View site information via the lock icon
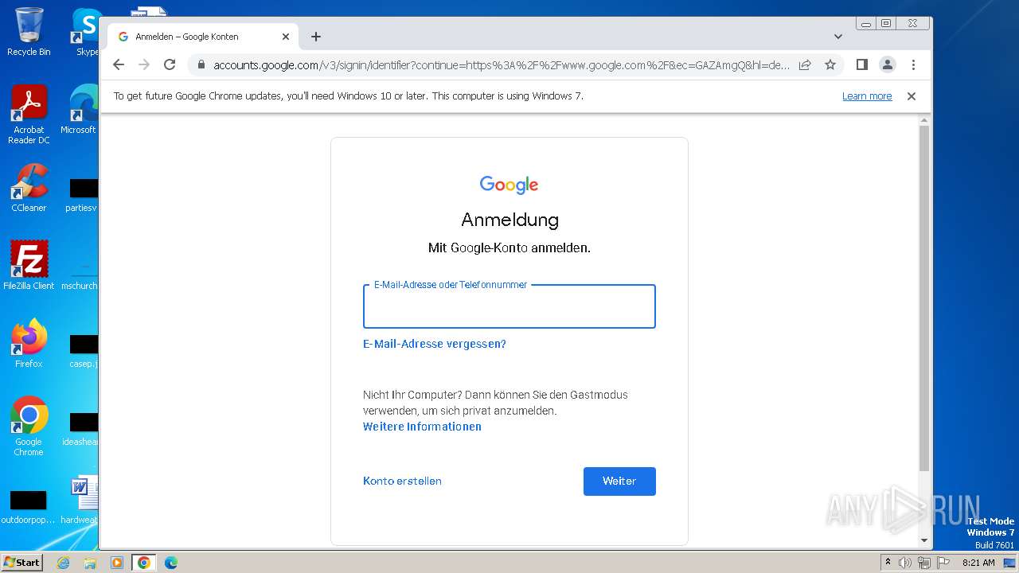Screen dimensions: 1019x573 coord(201,64)
